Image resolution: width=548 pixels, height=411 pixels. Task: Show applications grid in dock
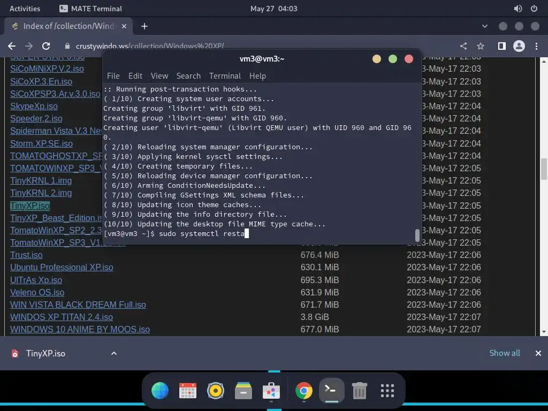point(387,391)
